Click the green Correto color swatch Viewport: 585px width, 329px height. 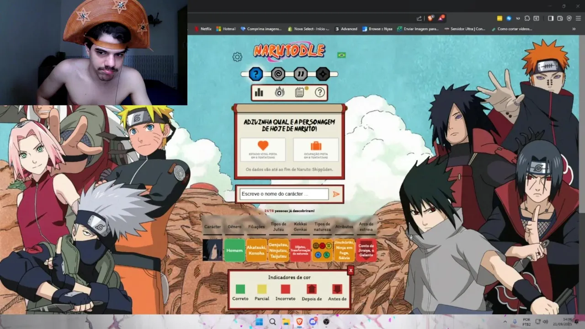click(x=240, y=289)
